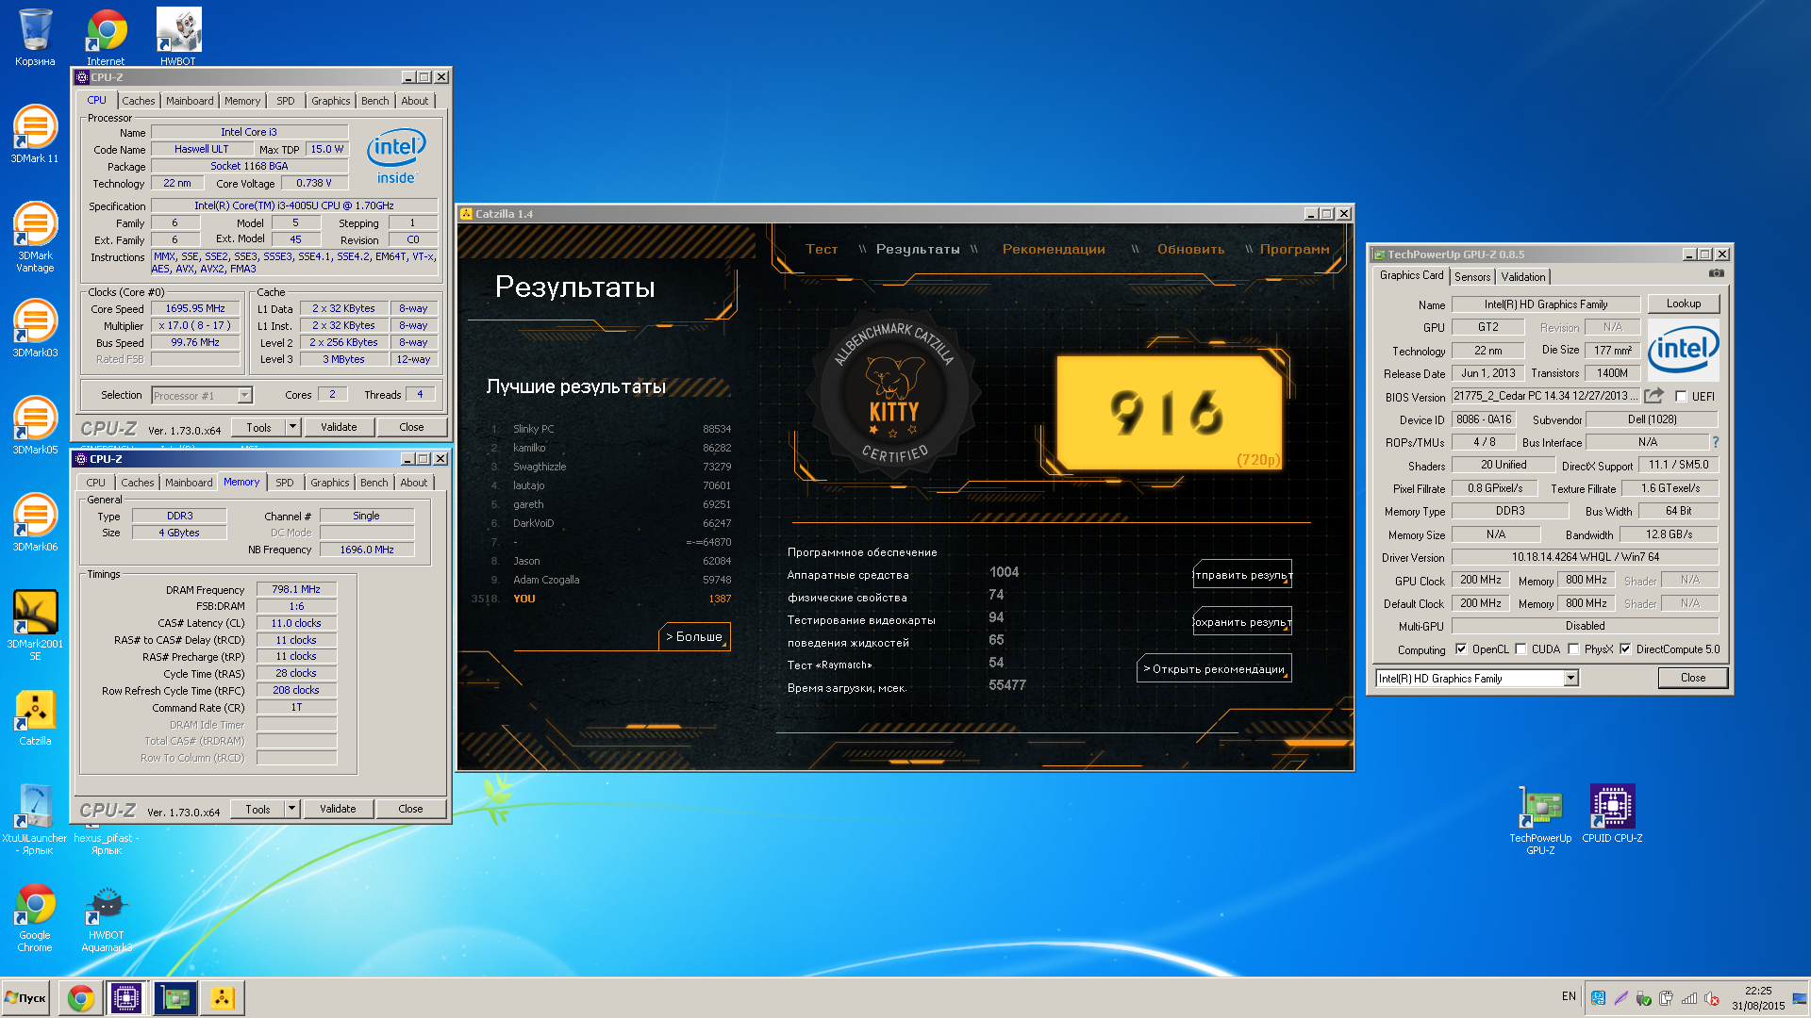Open the Пуск start menu button

click(x=26, y=997)
